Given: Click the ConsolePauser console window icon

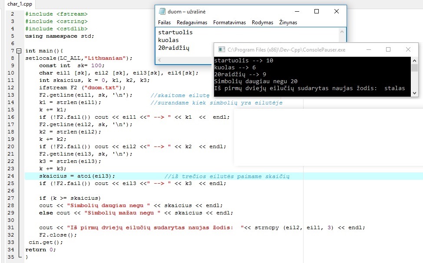Looking at the screenshot, I should tap(222, 49).
